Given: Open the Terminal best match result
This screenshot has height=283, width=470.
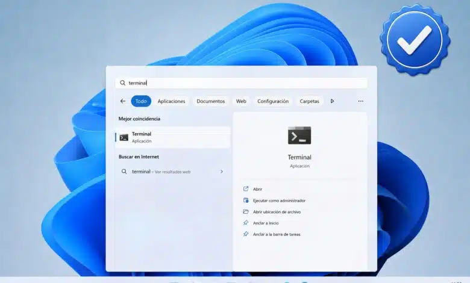Looking at the screenshot, I should pyautogui.click(x=173, y=137).
